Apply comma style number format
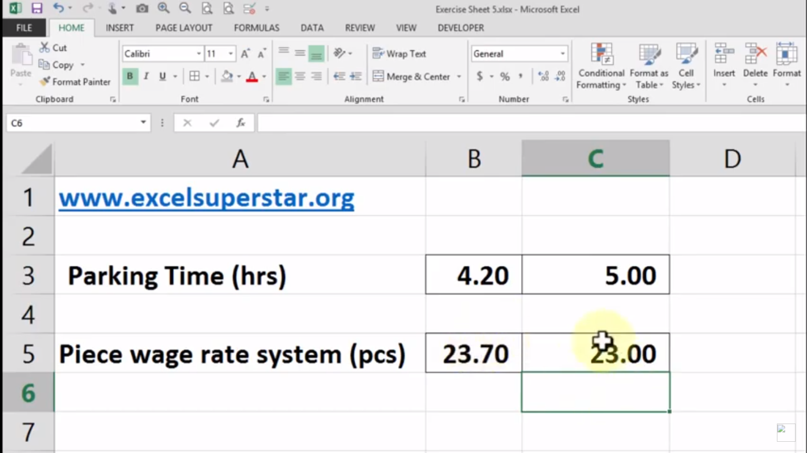This screenshot has width=807, height=453. coord(520,76)
